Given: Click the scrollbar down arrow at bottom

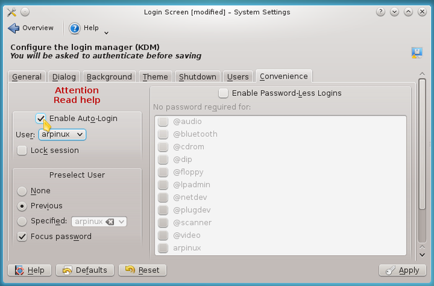Looking at the screenshot, I should (x=422, y=255).
